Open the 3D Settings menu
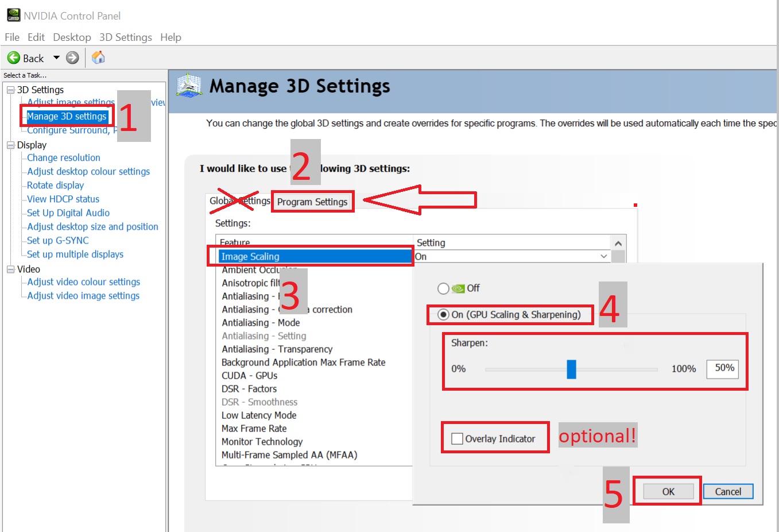The image size is (779, 532). pyautogui.click(x=126, y=37)
